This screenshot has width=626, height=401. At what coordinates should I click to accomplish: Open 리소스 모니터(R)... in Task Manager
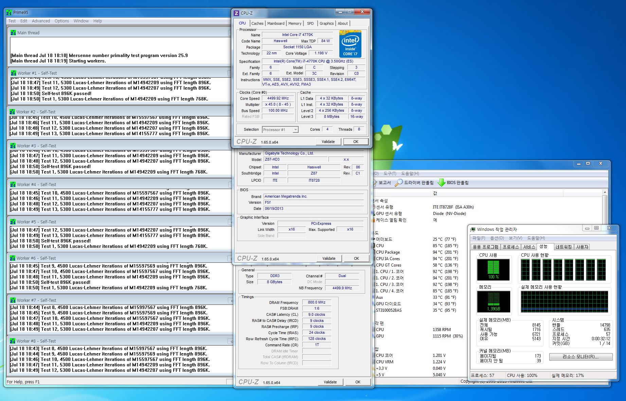pyautogui.click(x=581, y=357)
